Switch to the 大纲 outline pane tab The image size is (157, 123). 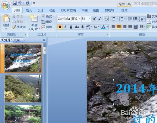17,40
